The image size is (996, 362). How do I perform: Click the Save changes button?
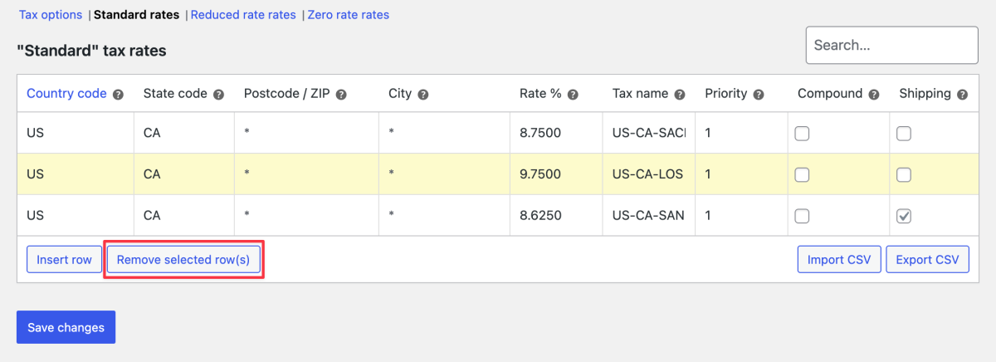click(66, 327)
